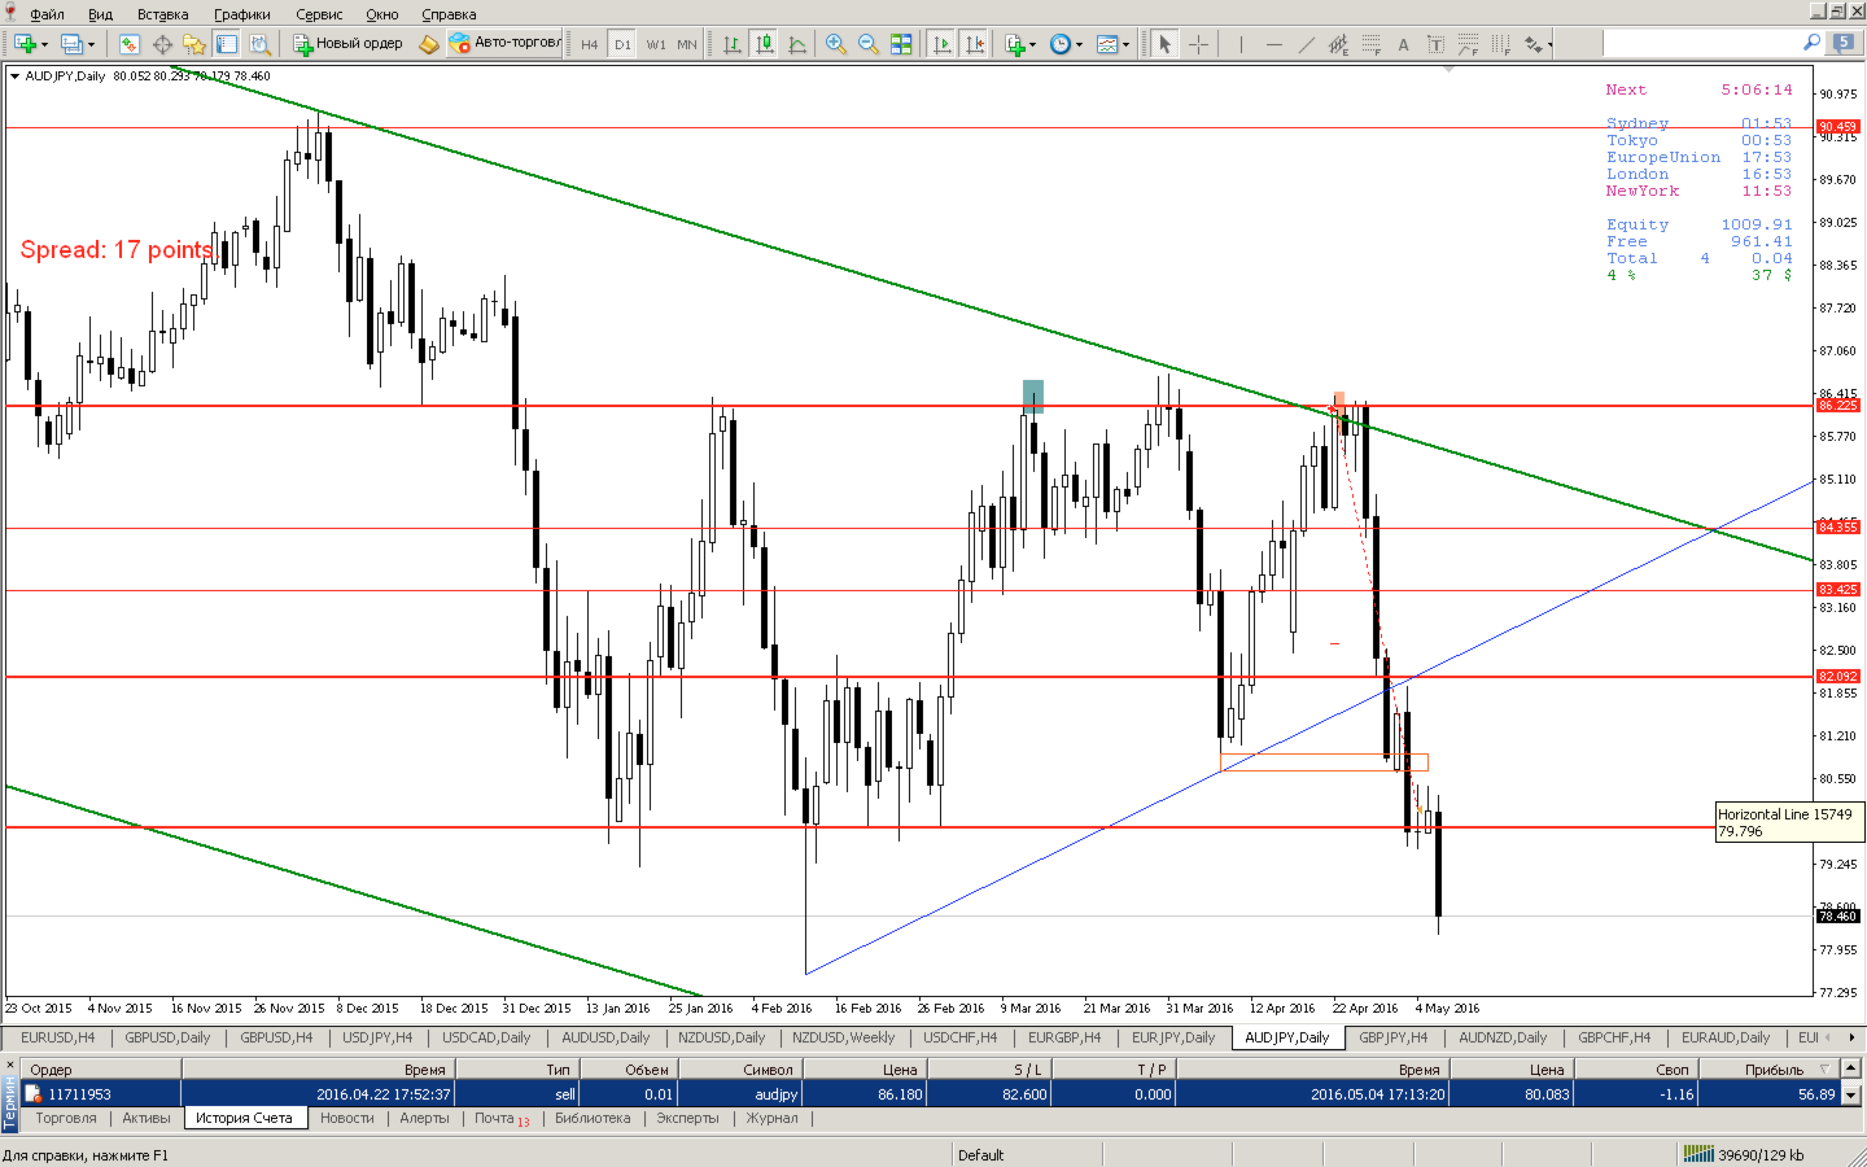The width and height of the screenshot is (1867, 1167).
Task: Select the Cursor arrow tool
Action: [1164, 44]
